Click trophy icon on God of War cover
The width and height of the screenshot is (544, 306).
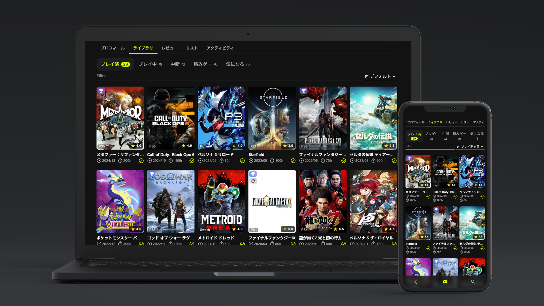[152, 174]
